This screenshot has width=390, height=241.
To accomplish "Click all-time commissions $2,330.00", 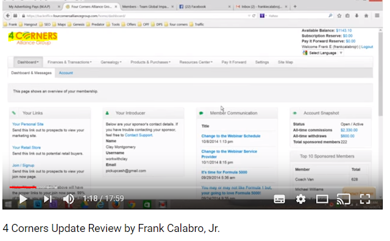I will [349, 130].
